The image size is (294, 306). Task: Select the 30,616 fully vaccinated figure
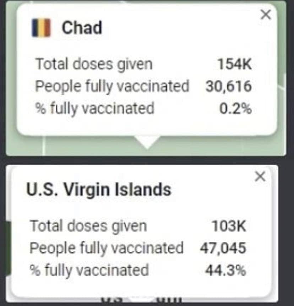click(x=228, y=87)
